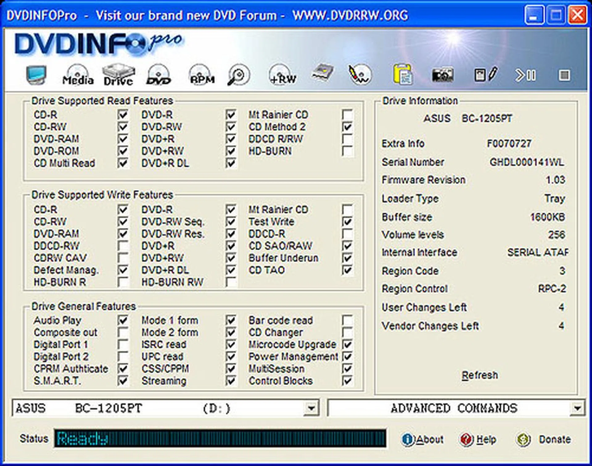Screen dimensions: 592x466
Task: Open the Media info toolbar icon
Action: [x=78, y=75]
